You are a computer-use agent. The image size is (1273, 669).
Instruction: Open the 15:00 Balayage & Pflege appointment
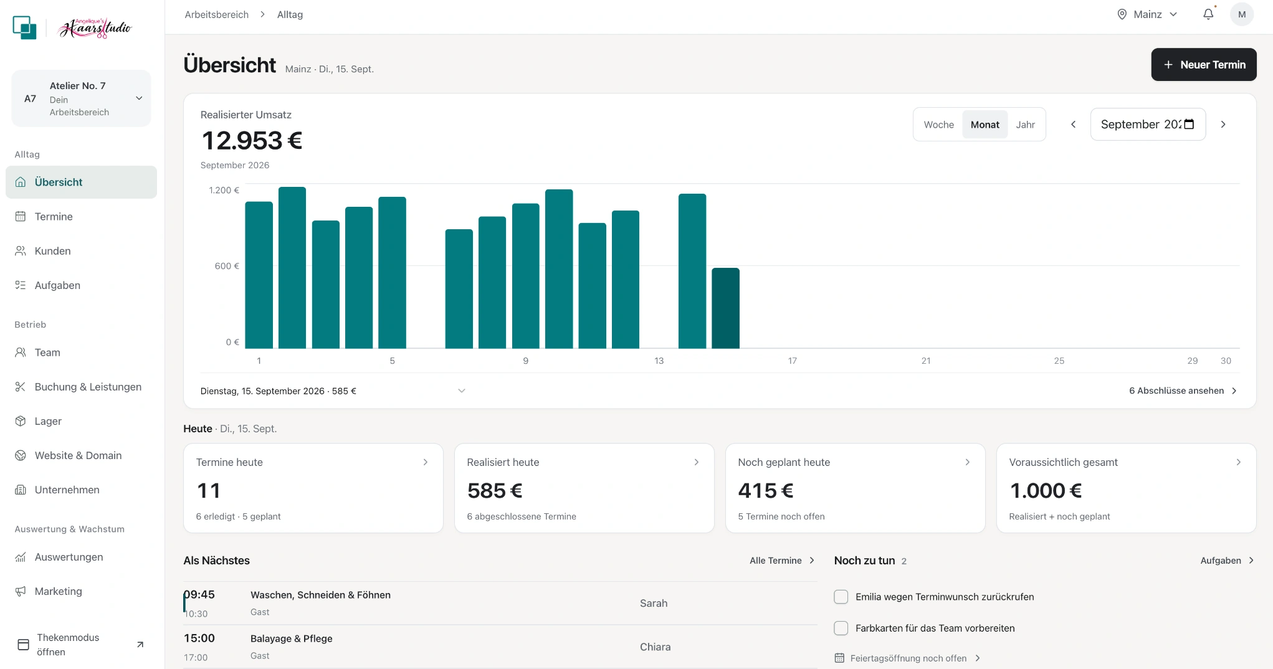coord(500,647)
